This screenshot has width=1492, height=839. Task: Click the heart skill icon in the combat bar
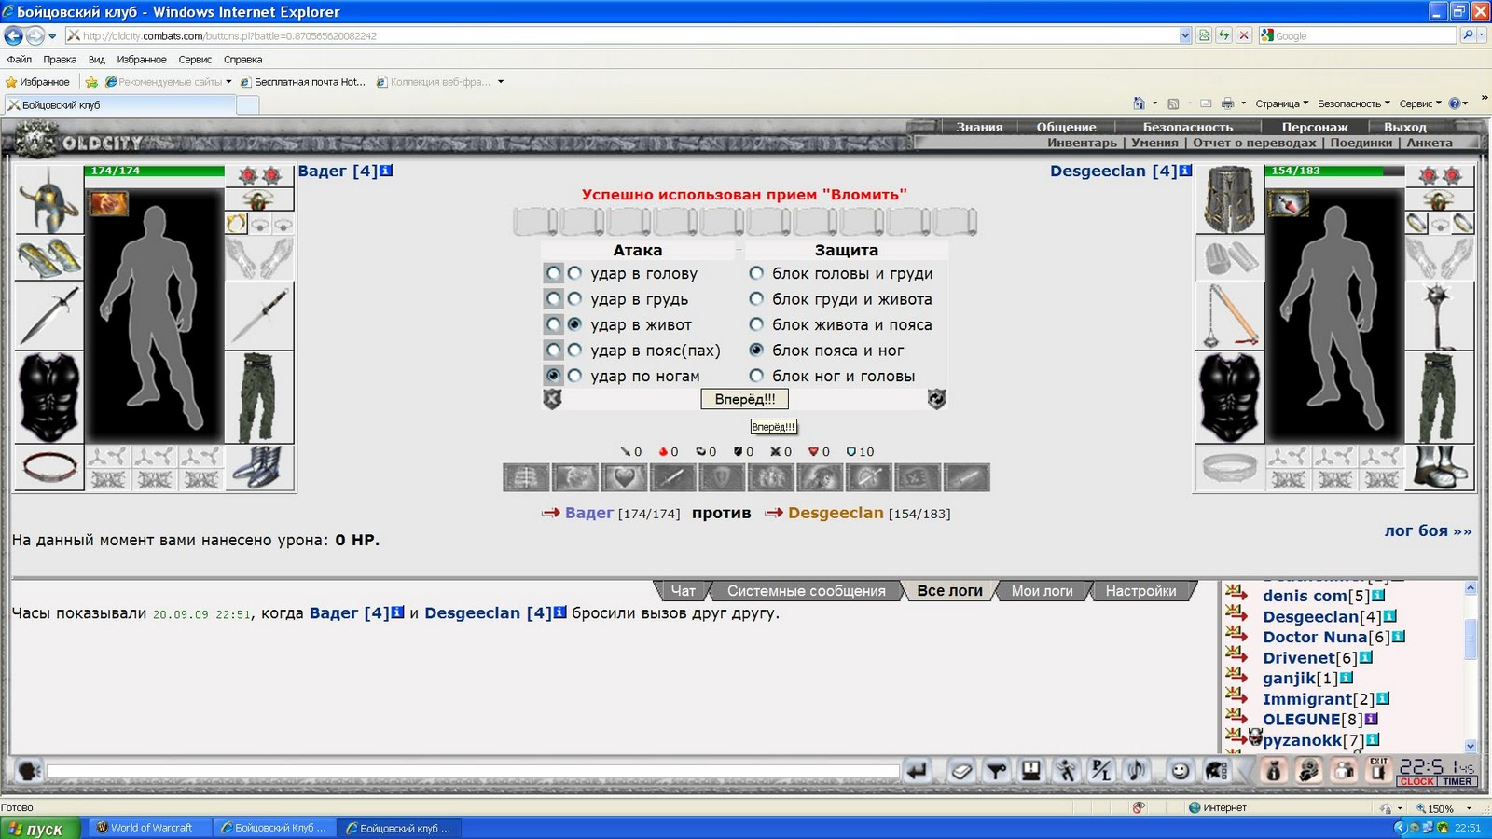click(624, 477)
